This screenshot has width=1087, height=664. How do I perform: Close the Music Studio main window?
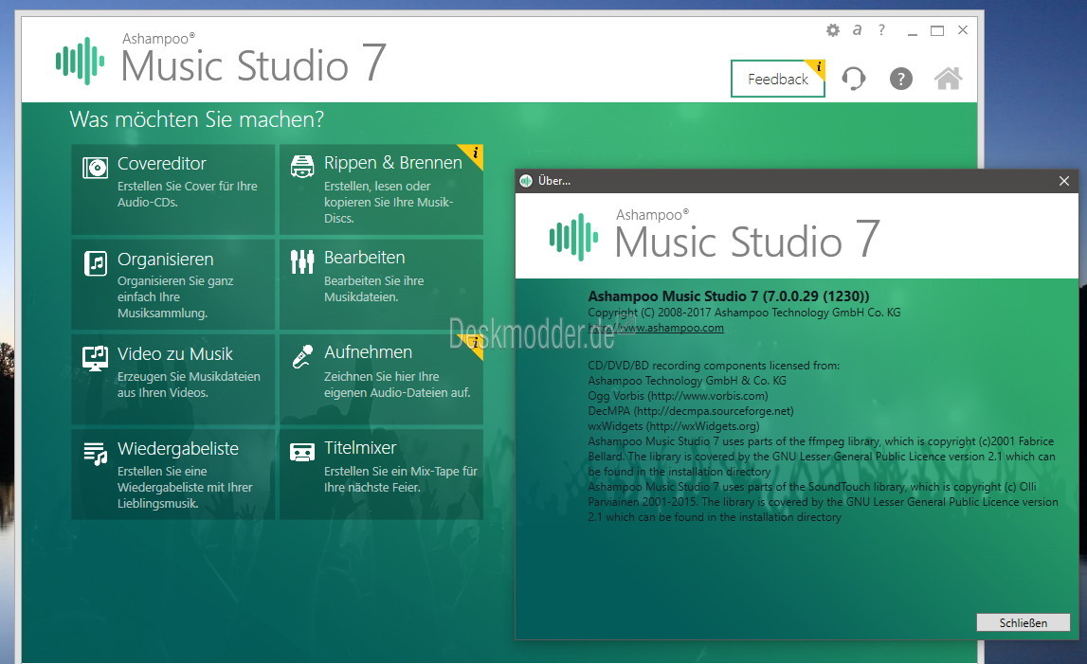coord(962,29)
